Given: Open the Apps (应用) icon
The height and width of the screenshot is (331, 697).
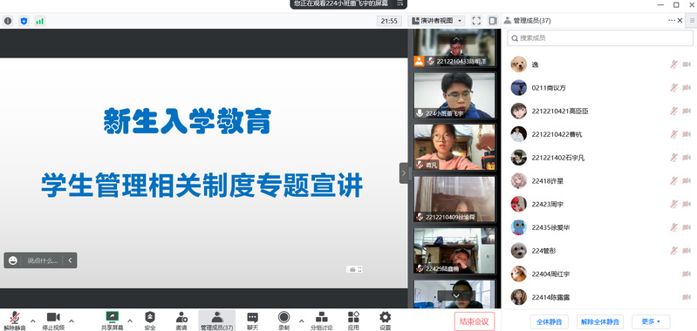Looking at the screenshot, I should [x=353, y=318].
